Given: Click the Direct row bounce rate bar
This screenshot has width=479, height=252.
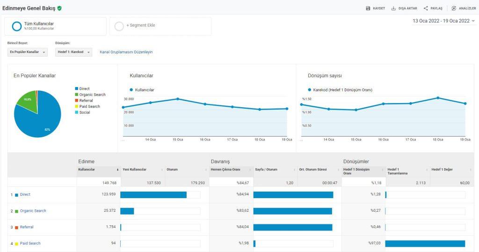Looking at the screenshot, I should 293,195.
